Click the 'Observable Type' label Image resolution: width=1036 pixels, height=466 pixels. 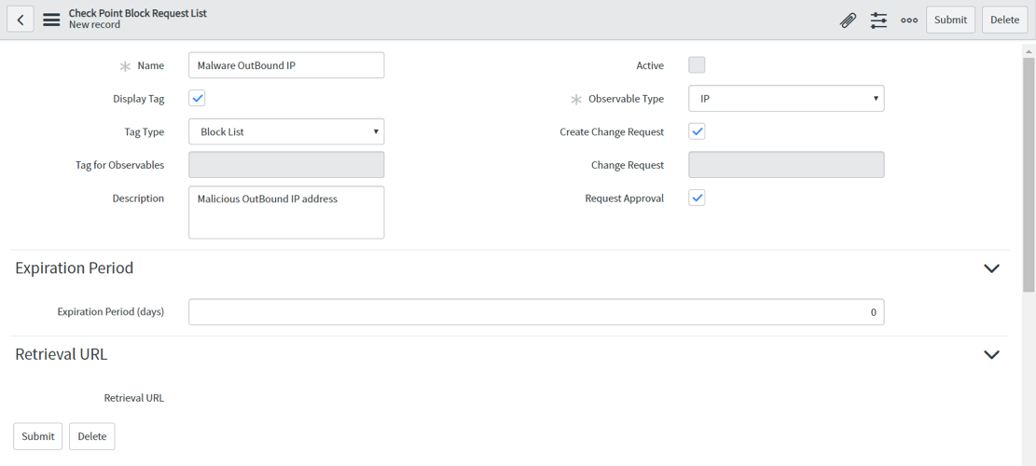coord(627,99)
